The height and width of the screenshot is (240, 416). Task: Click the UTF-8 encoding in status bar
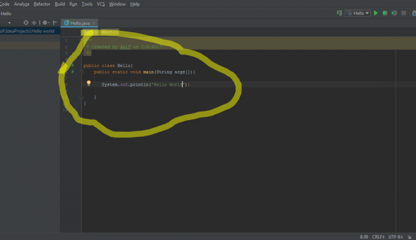pos(397,236)
